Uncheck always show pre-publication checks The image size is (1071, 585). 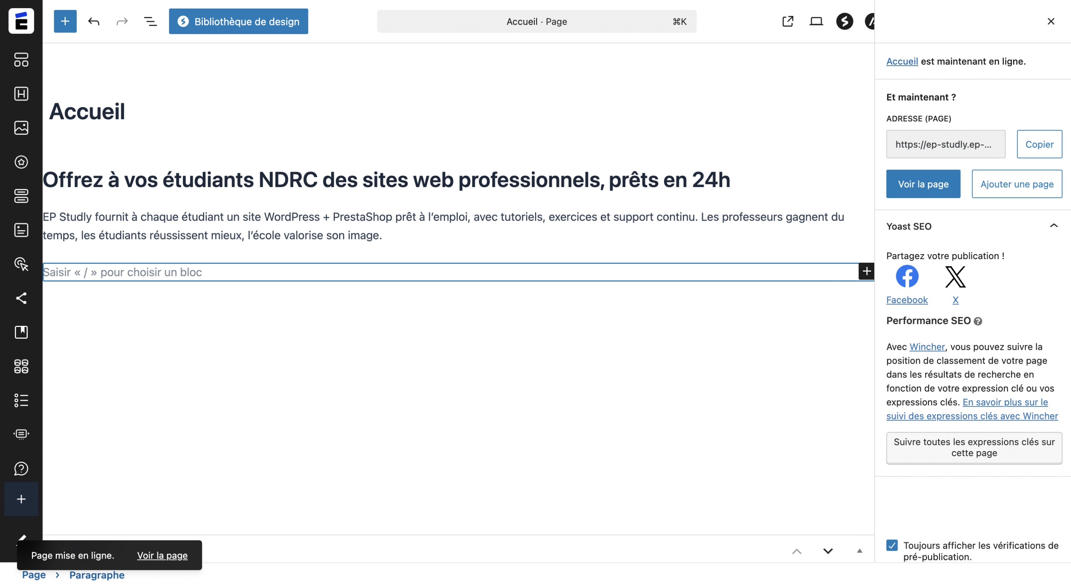[x=892, y=545]
